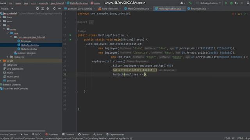Click 'com' in navigation breadcrumb
Viewport: 250px width, 140px height.
coord(34,3)
